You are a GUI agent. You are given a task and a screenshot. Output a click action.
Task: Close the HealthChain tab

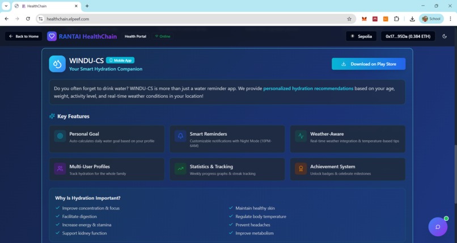coord(76,6)
